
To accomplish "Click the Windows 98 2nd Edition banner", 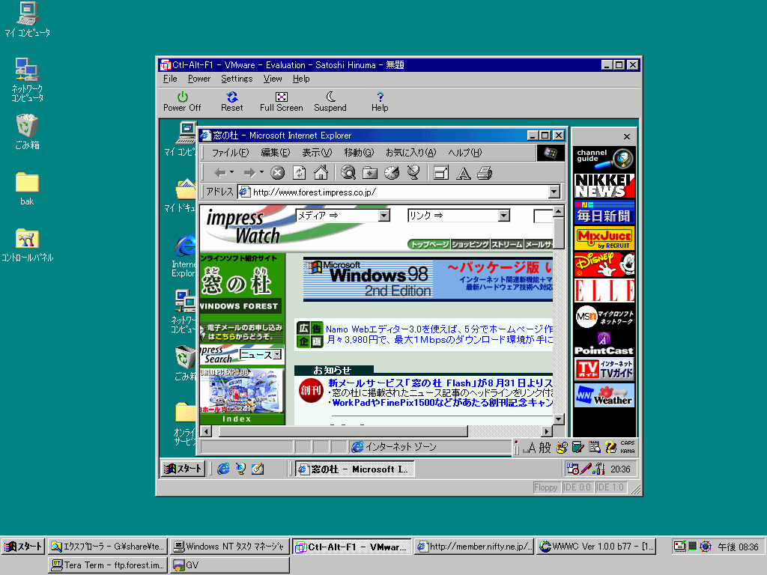I will (428, 279).
